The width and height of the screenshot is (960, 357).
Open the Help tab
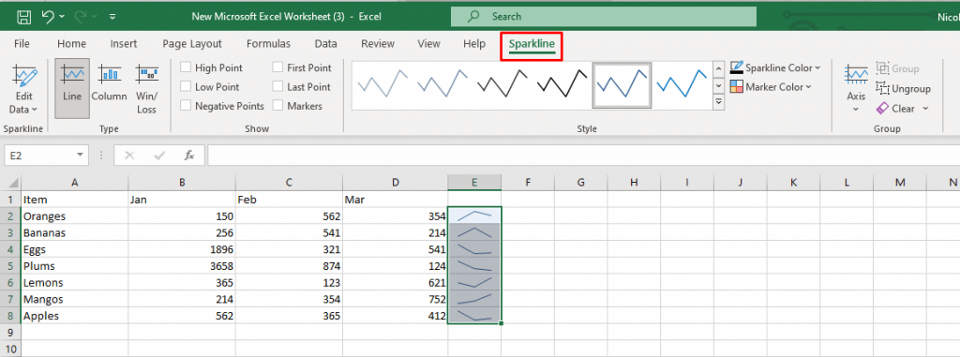pyautogui.click(x=474, y=43)
